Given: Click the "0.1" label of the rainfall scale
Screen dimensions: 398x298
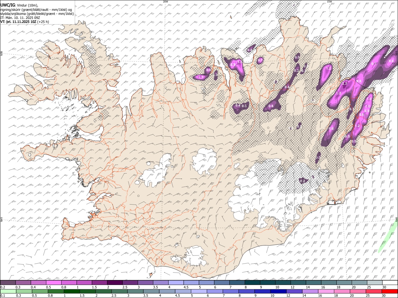Looking at the screenshot, I should pyautogui.click(x=3, y=296).
